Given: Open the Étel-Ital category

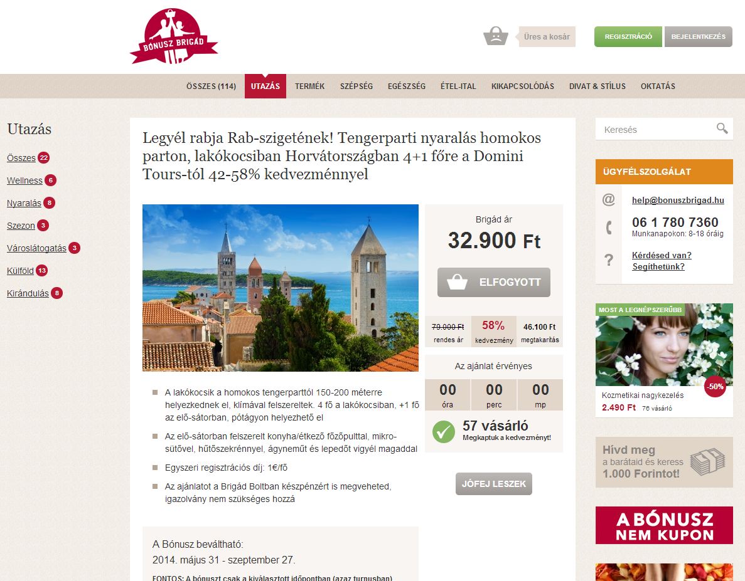Looking at the screenshot, I should click(458, 86).
